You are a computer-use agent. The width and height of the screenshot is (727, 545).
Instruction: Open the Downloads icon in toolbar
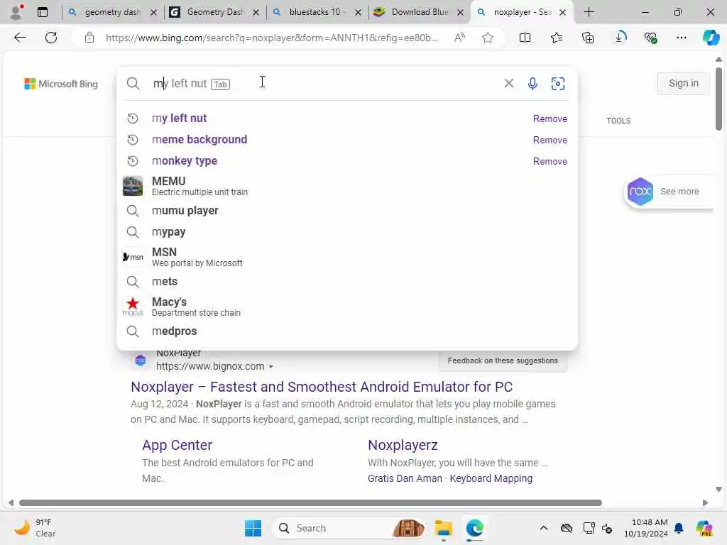click(619, 38)
